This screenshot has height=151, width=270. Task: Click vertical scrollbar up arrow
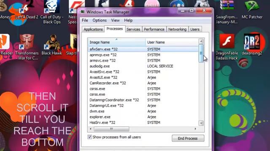pyautogui.click(x=201, y=41)
